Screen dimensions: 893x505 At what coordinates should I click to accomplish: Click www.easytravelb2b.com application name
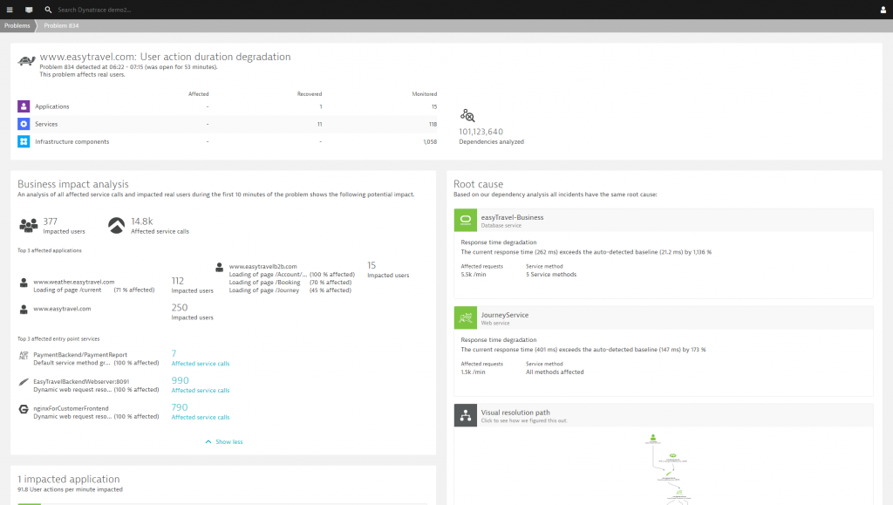coord(263,266)
